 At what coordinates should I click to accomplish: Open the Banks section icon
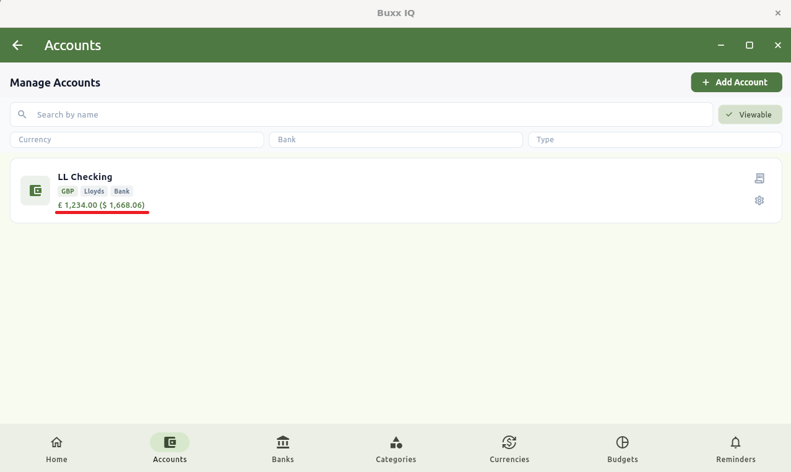(283, 442)
